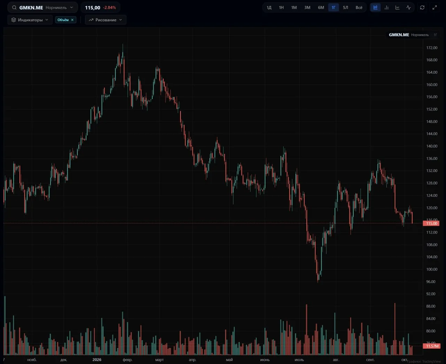This screenshot has height=364, width=446.
Task: Click the 11.57M volume axis label
Action: coord(431,346)
